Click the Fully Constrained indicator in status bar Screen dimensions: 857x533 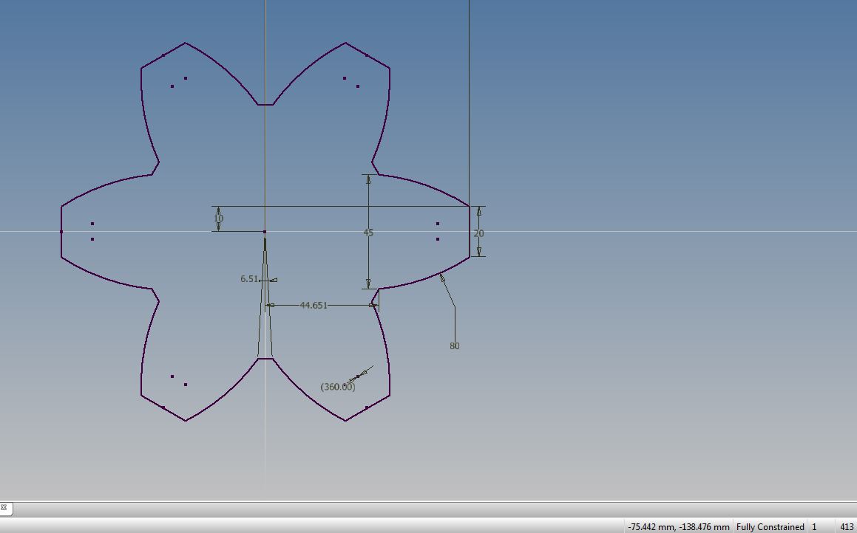click(769, 526)
